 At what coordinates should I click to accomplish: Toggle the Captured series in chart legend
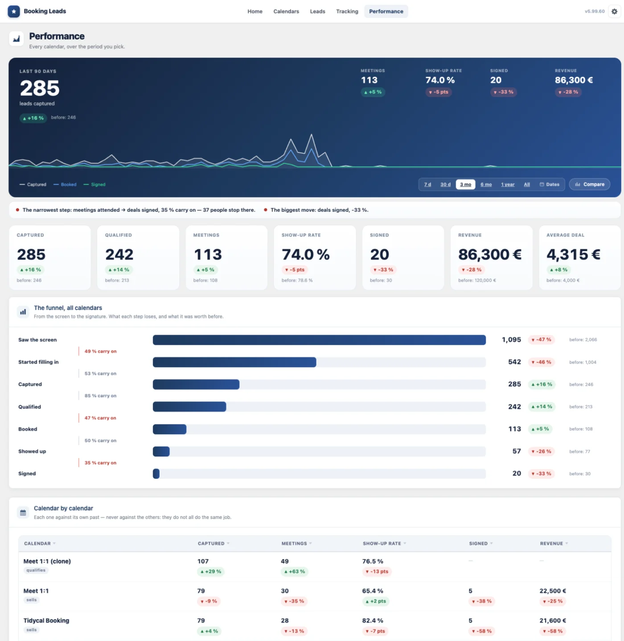[33, 184]
